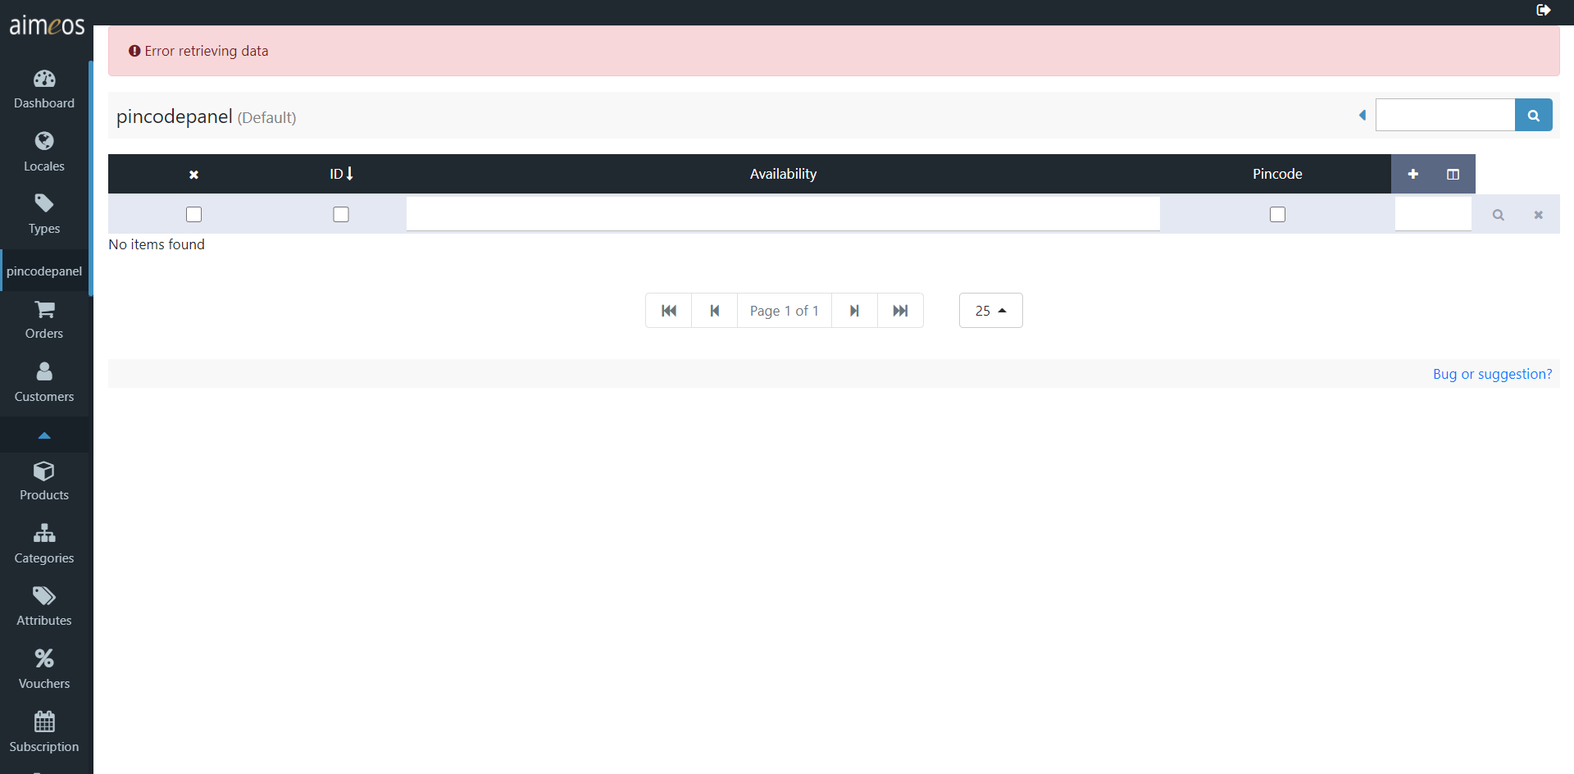The width and height of the screenshot is (1574, 774).
Task: Open the Categories sidebar item
Action: (44, 544)
